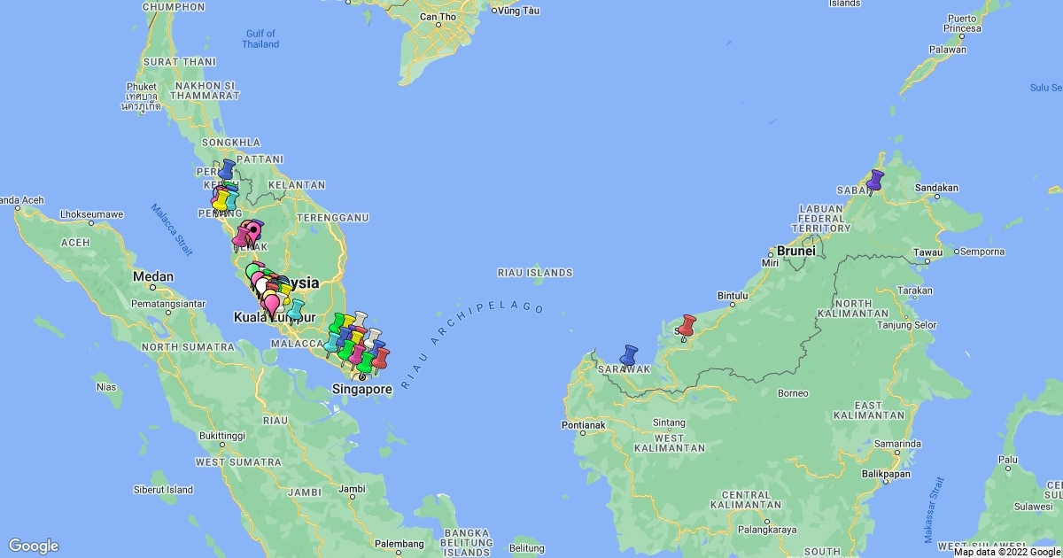Image resolution: width=1063 pixels, height=558 pixels.
Task: Click the Google logo
Action: tap(34, 546)
